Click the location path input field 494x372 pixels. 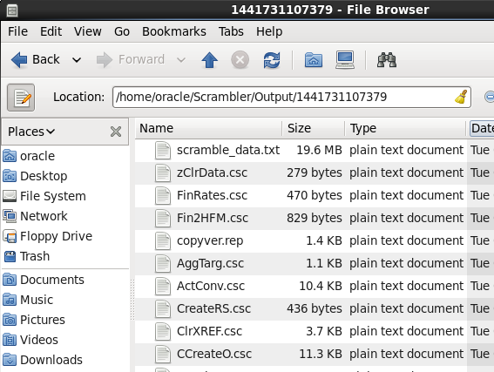292,97
